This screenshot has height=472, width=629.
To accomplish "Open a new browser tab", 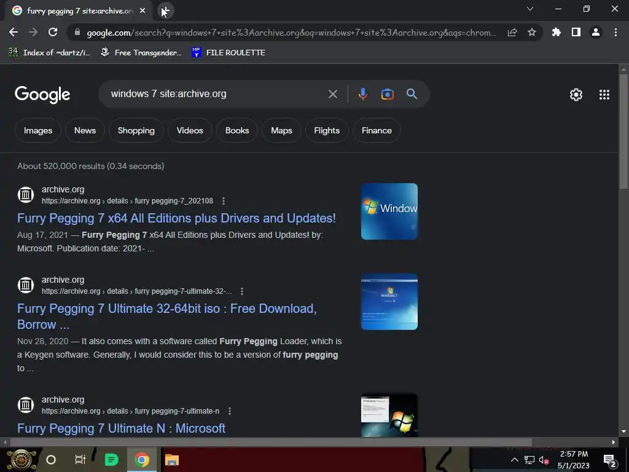I will pyautogui.click(x=165, y=11).
